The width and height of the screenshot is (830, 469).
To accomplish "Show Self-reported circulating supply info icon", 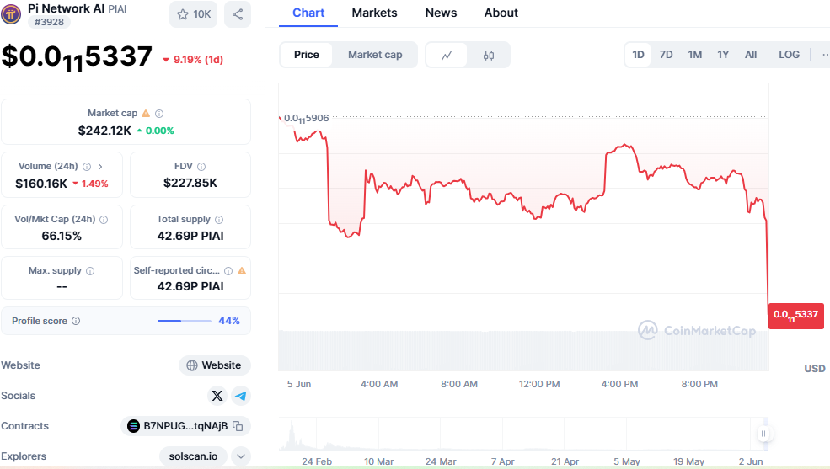I will 228,271.
